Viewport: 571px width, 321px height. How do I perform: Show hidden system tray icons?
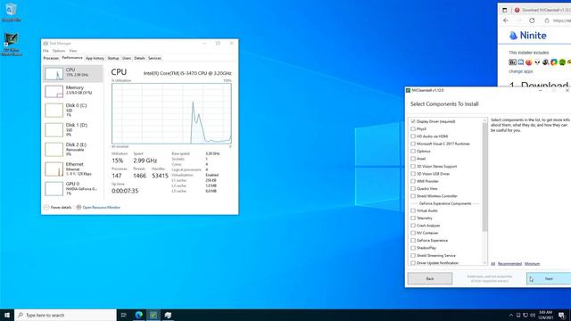pyautogui.click(x=511, y=315)
